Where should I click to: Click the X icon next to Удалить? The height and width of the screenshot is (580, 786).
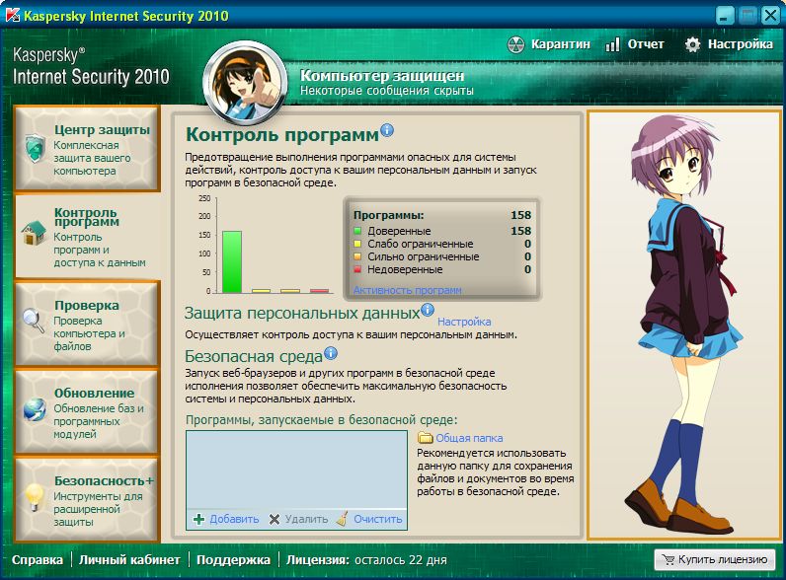[x=275, y=519]
